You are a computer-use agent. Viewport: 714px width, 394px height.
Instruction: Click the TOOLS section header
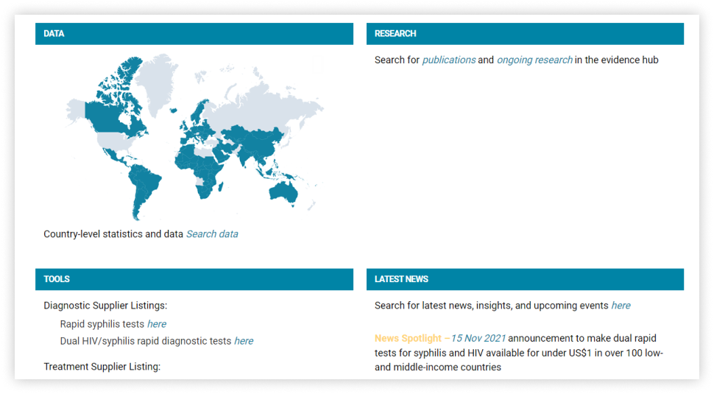pos(194,279)
